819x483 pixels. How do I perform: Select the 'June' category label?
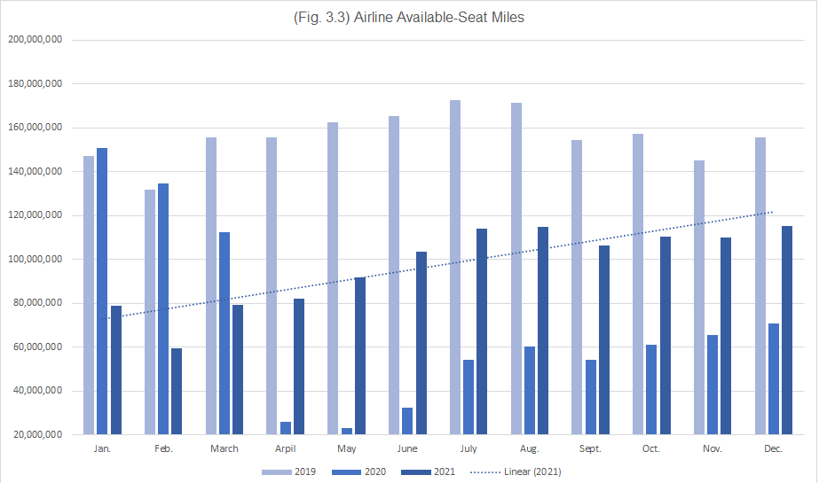point(407,448)
